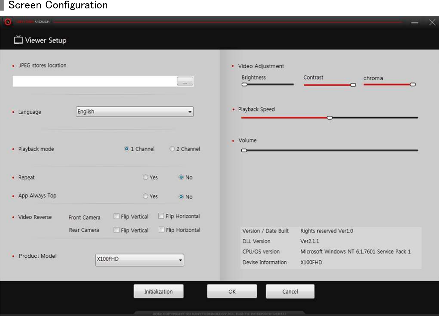Image resolution: width=439 pixels, height=316 pixels.
Task: Click the Contrast slider handle
Action: coord(353,85)
